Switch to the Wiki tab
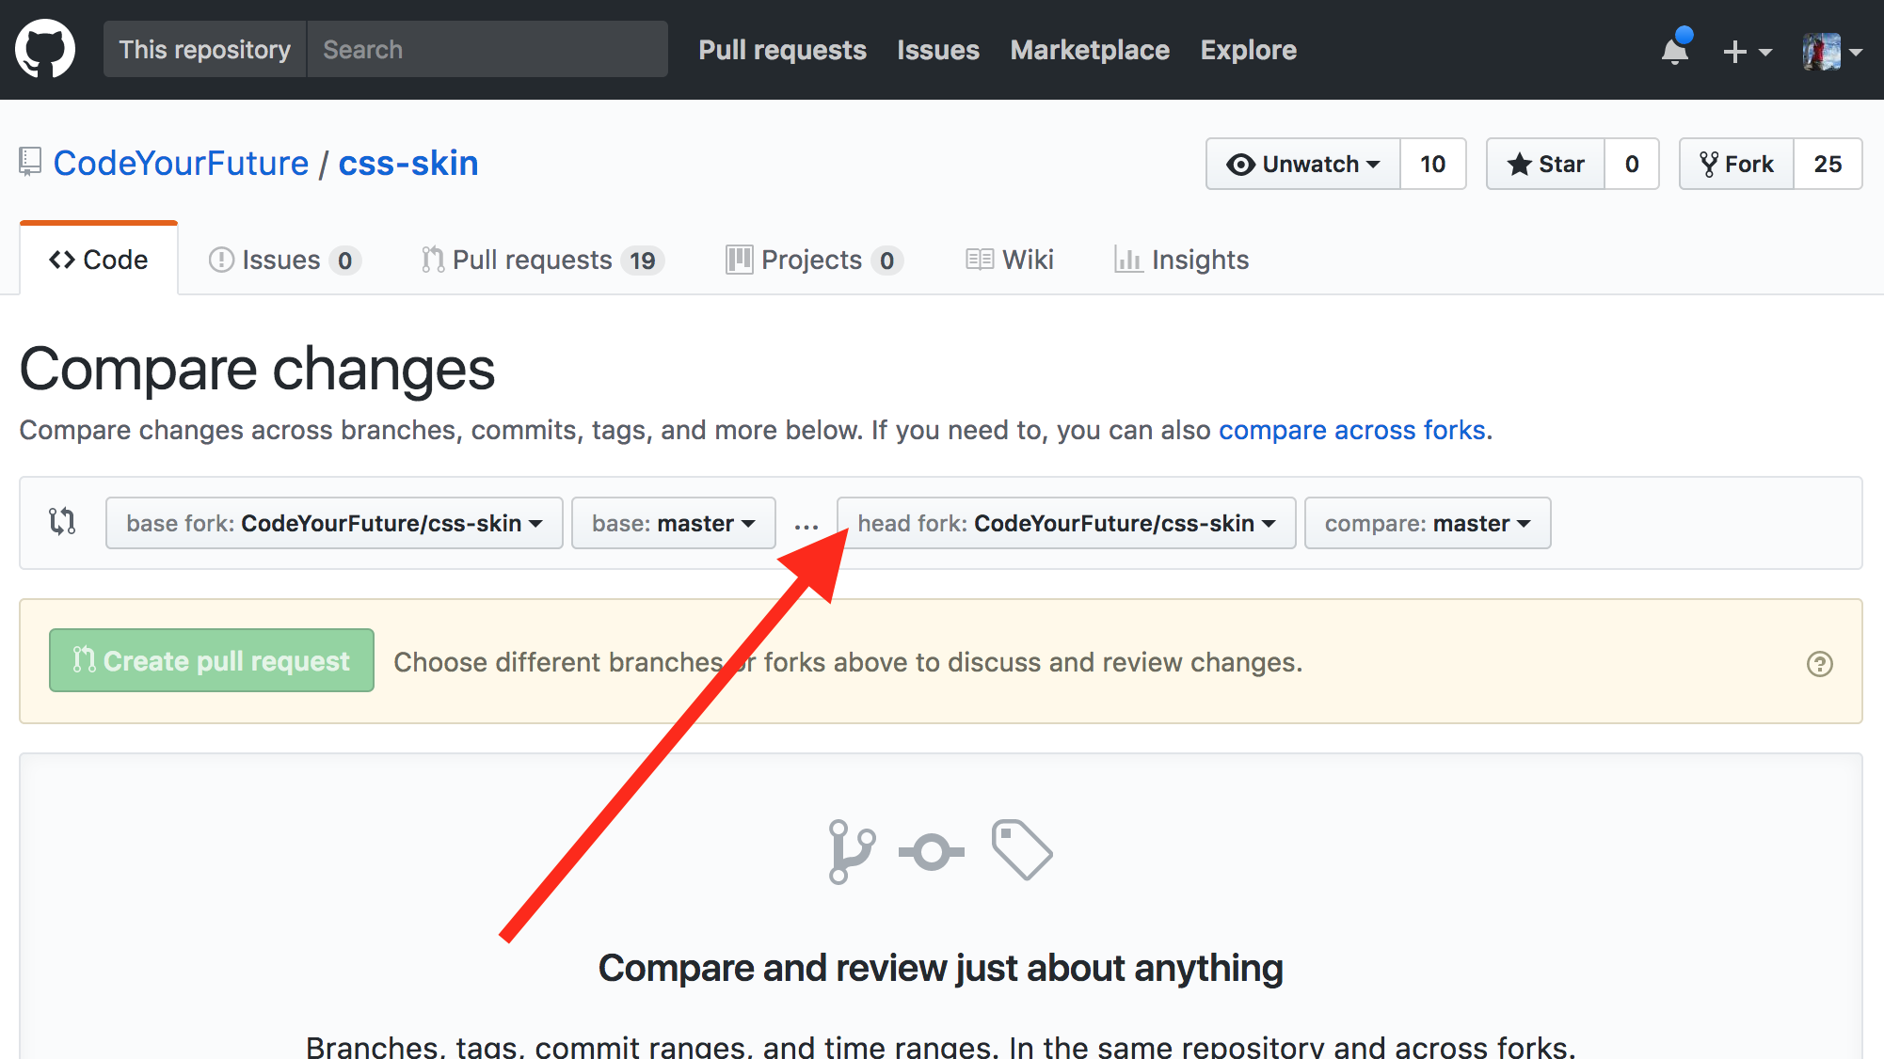Viewport: 1884px width, 1059px height. coord(1010,260)
